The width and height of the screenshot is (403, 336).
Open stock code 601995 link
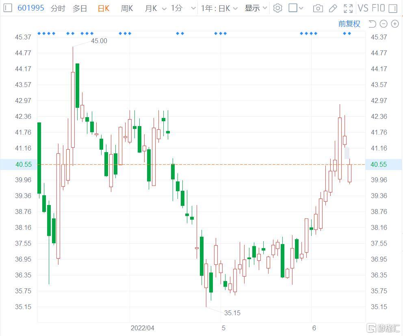coord(30,8)
